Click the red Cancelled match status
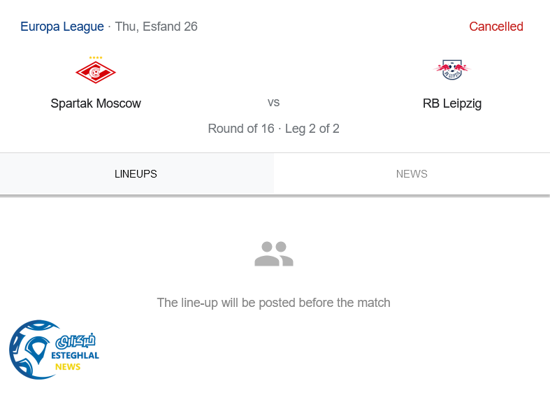Viewport: 550px width, 395px height. (x=495, y=27)
